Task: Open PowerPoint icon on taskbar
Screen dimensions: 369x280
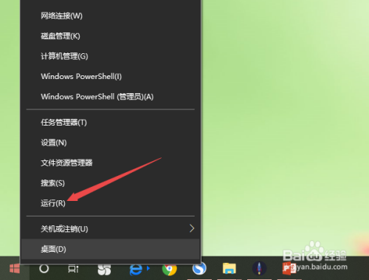Action: (289, 268)
